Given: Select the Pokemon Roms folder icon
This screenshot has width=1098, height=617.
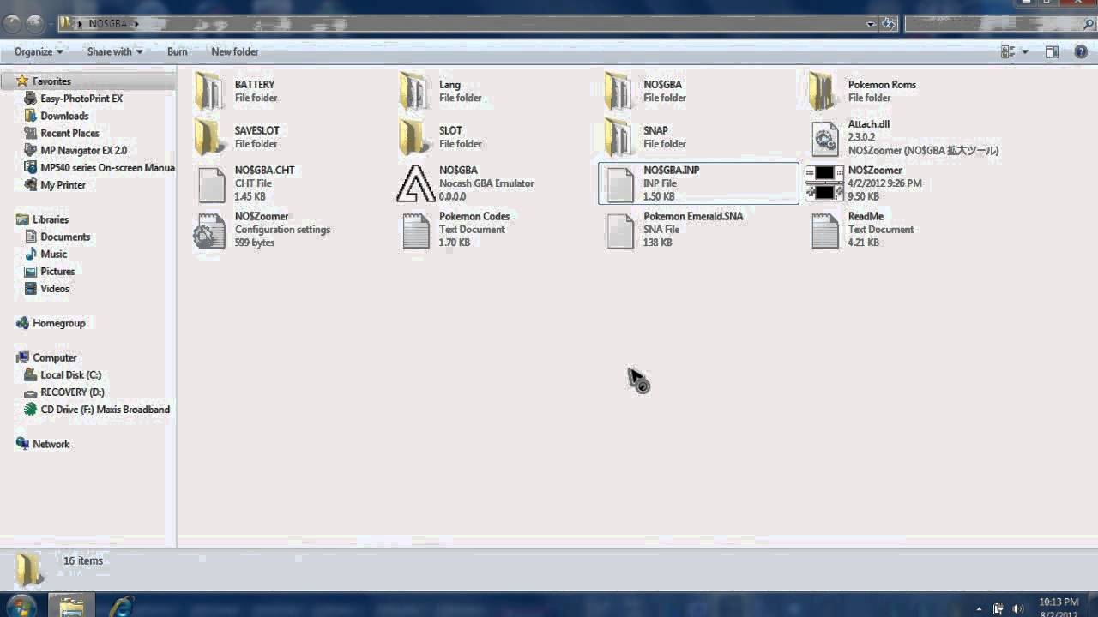Looking at the screenshot, I should click(x=823, y=91).
